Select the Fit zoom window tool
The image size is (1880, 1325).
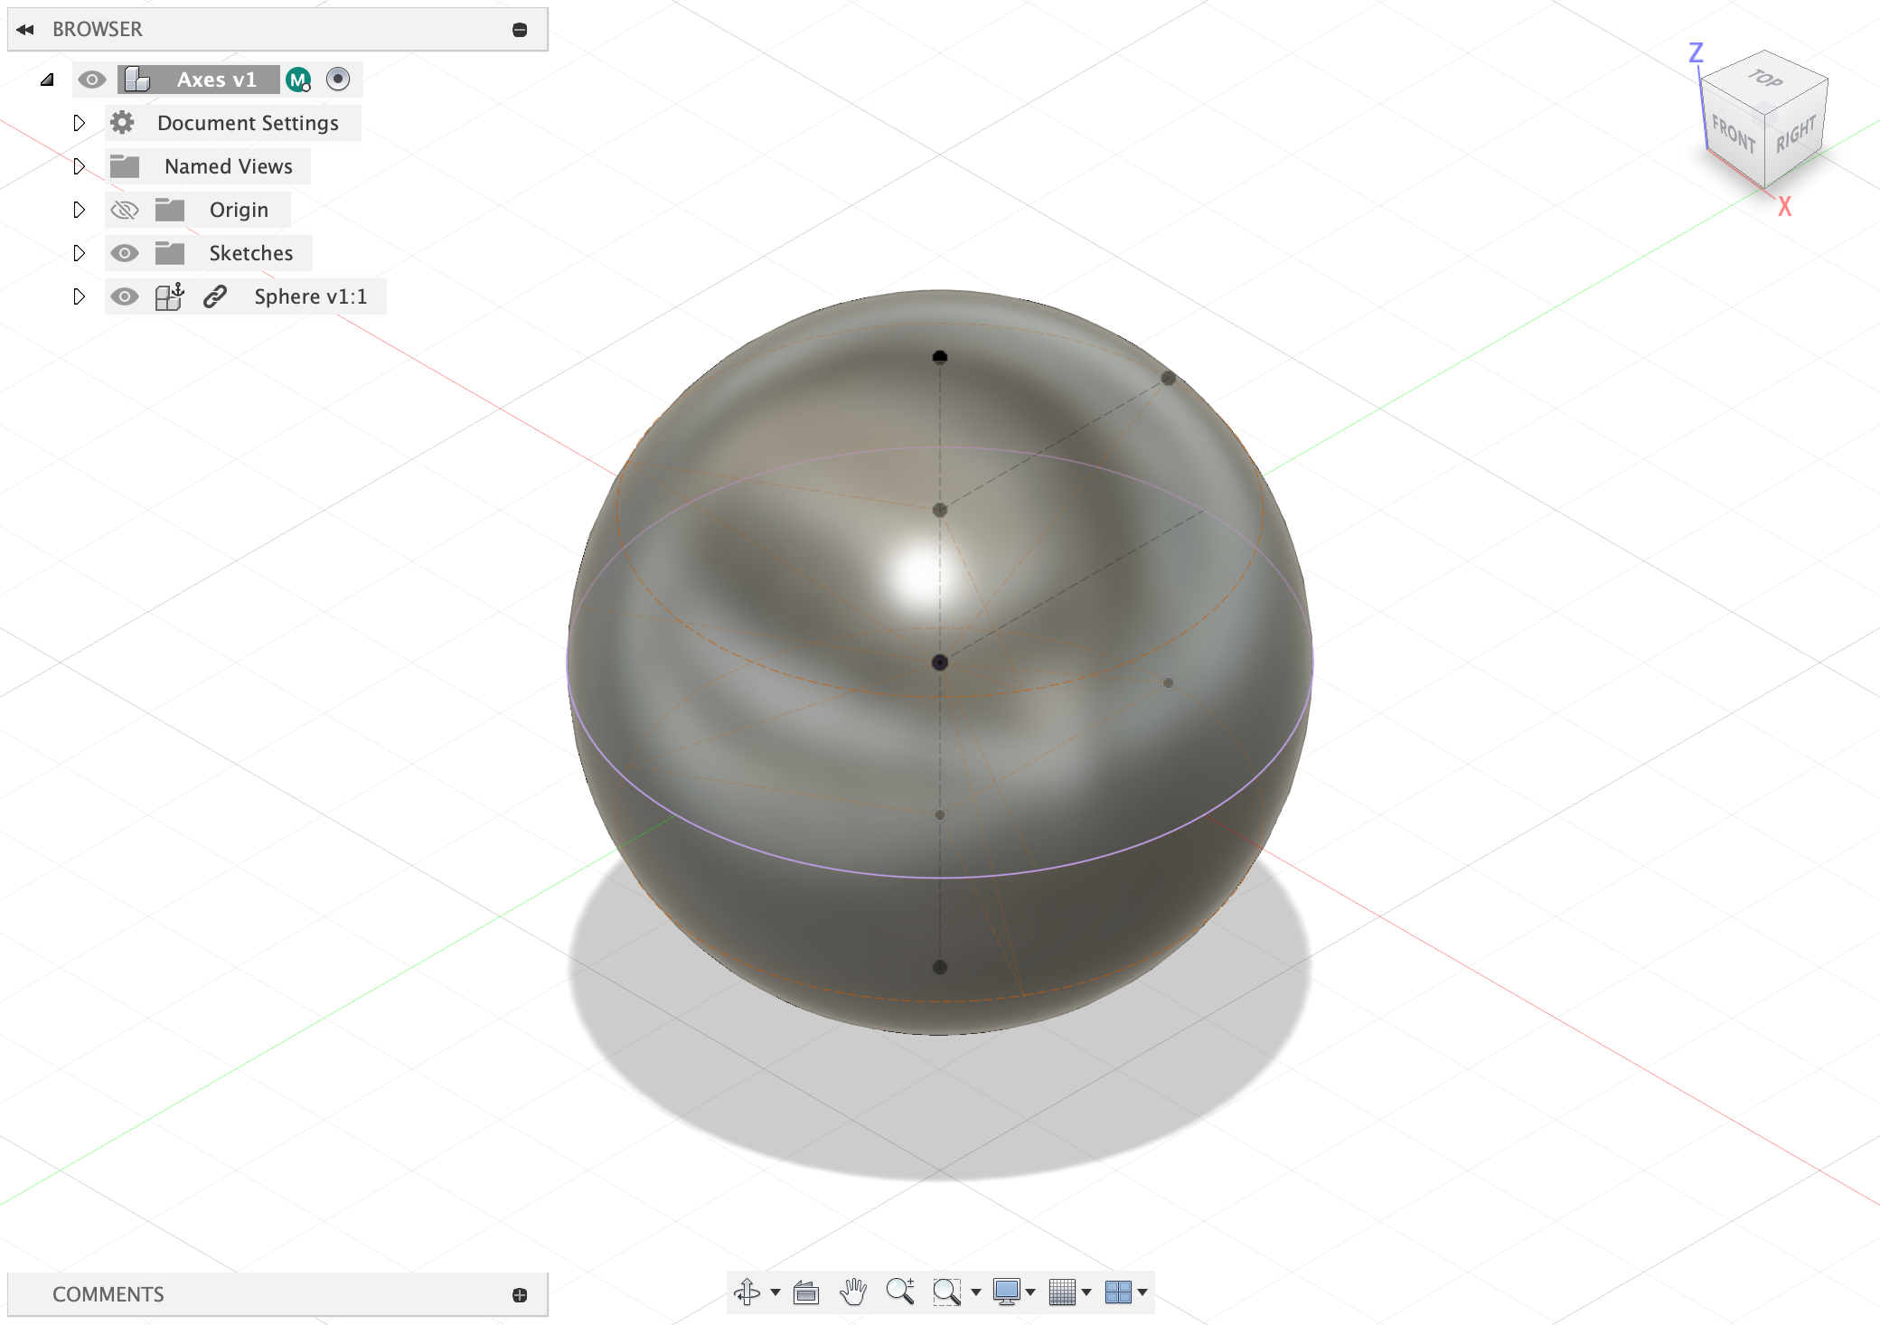tap(947, 1292)
